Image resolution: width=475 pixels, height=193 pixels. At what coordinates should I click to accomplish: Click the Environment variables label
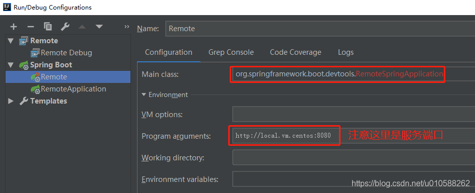[180, 179]
